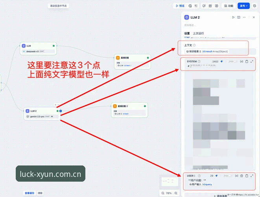Select the LLM 2 node on canvas
Viewport: 260px width, 197px height.
pyautogui.click(x=42, y=113)
